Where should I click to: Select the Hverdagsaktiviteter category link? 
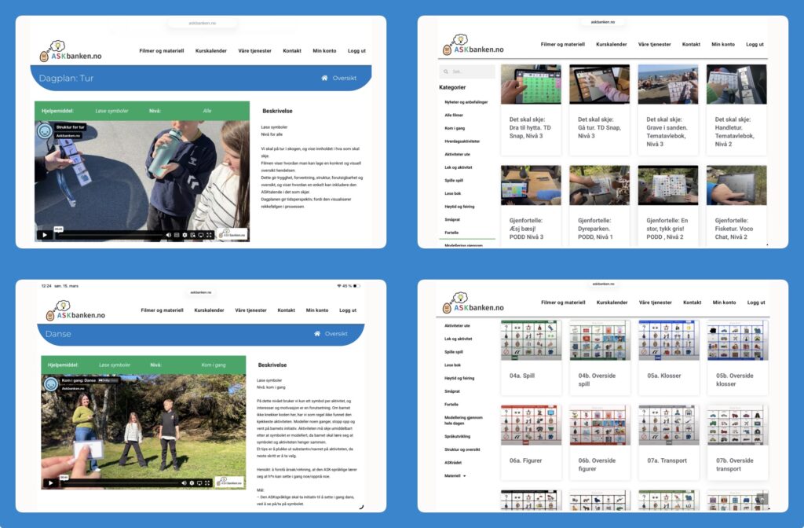462,141
